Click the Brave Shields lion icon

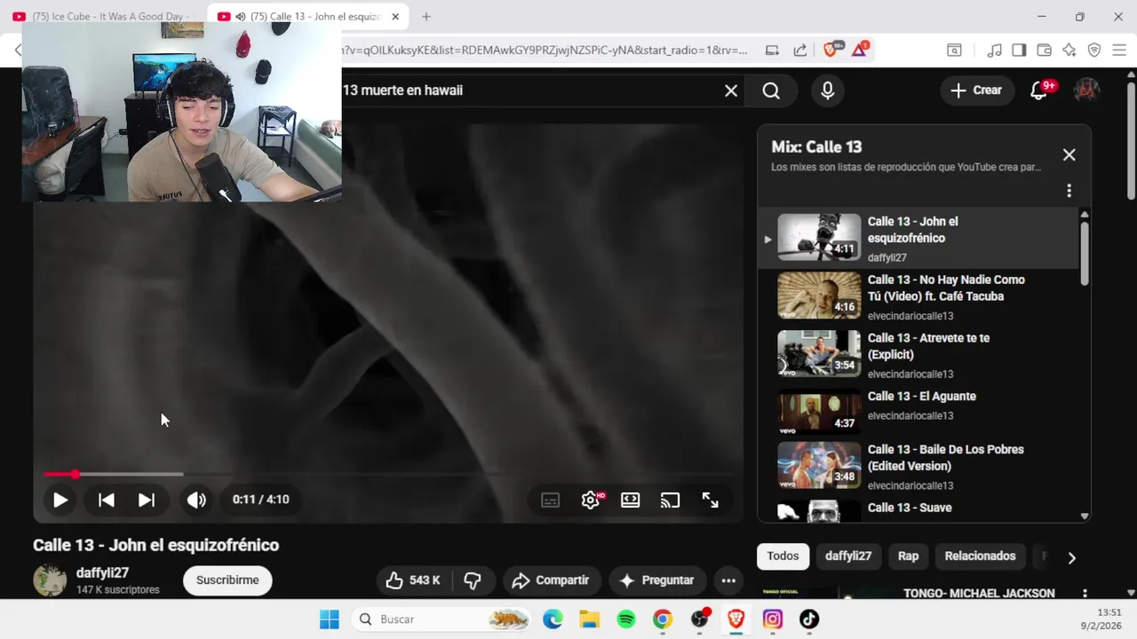click(831, 51)
